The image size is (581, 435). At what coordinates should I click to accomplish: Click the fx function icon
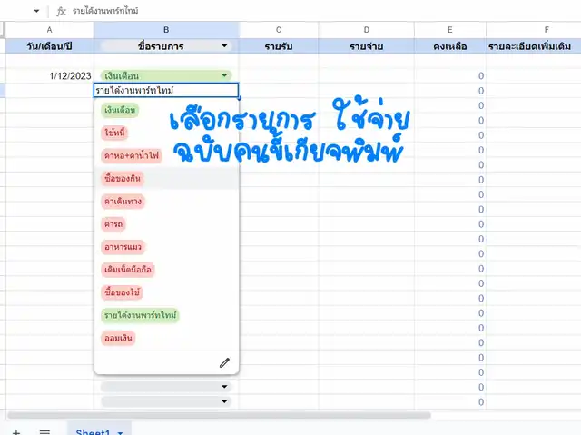tap(60, 11)
